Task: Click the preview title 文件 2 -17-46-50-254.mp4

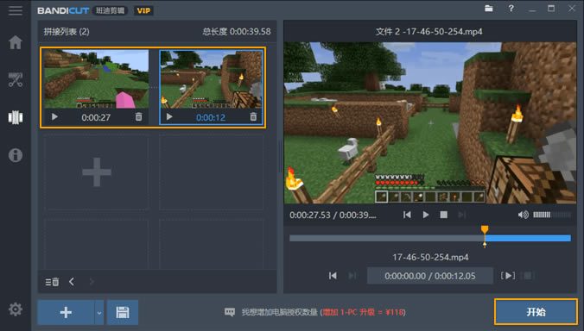Action: click(x=428, y=32)
